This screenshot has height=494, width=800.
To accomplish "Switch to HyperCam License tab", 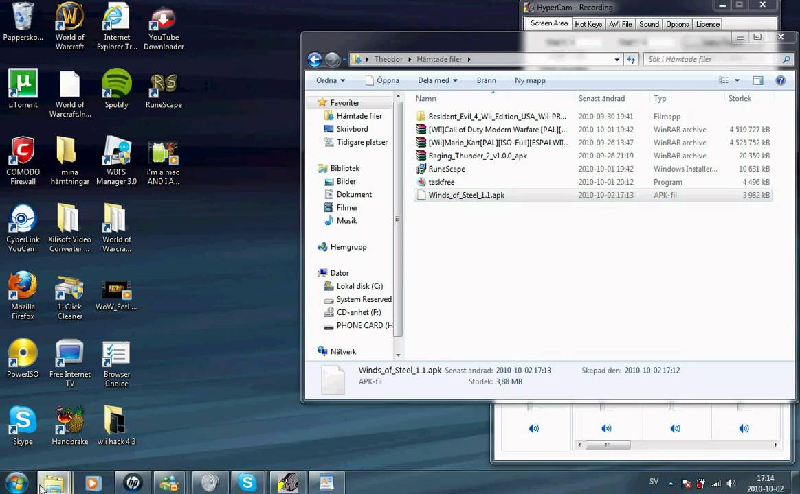I will (708, 24).
